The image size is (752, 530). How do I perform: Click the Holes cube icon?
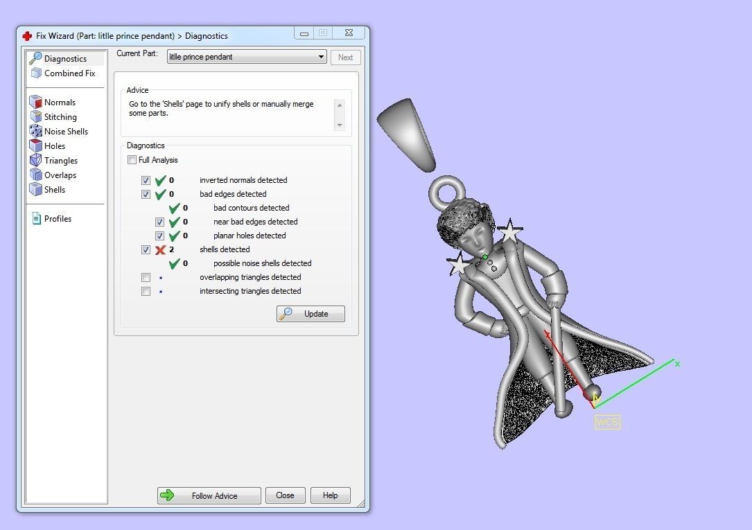tap(35, 145)
